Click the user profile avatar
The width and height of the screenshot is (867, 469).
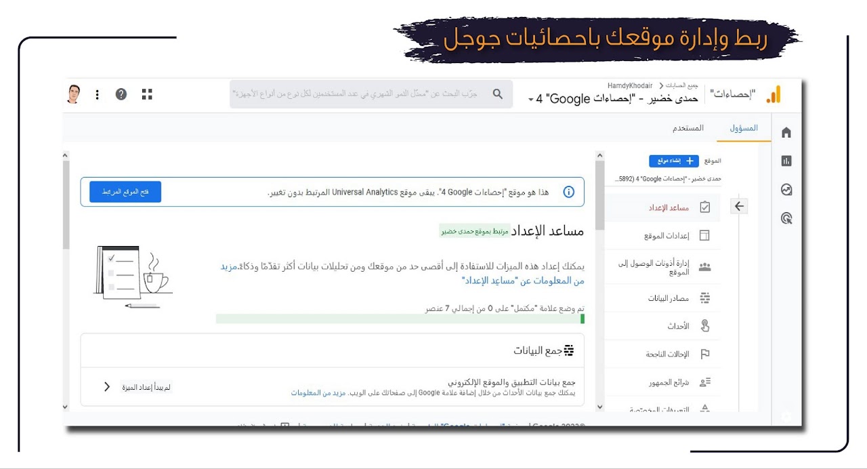74,94
